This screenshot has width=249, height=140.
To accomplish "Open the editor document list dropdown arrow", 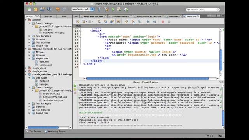I will tap(219, 16).
